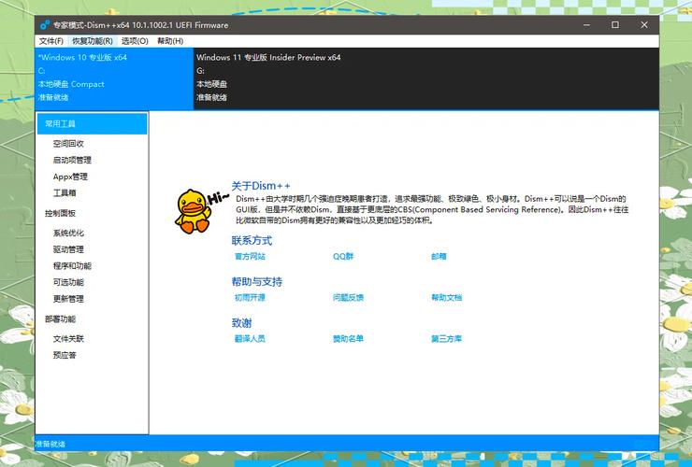The image size is (692, 467).
Task: Click the 问题反馈 link
Action: (348, 298)
